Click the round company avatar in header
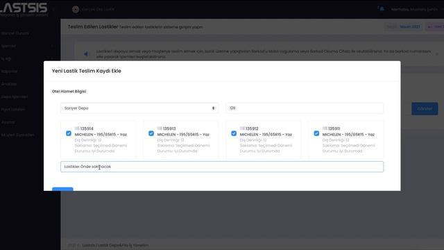Viewport: 444px width, 250px height. (76, 9)
